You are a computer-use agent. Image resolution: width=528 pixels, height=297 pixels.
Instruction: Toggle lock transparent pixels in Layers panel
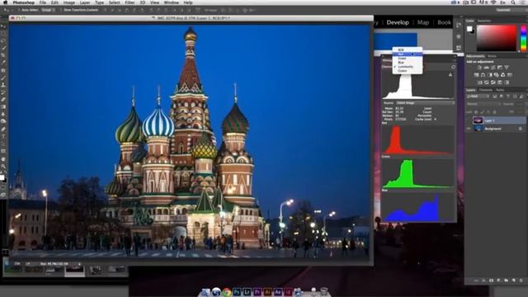click(476, 112)
